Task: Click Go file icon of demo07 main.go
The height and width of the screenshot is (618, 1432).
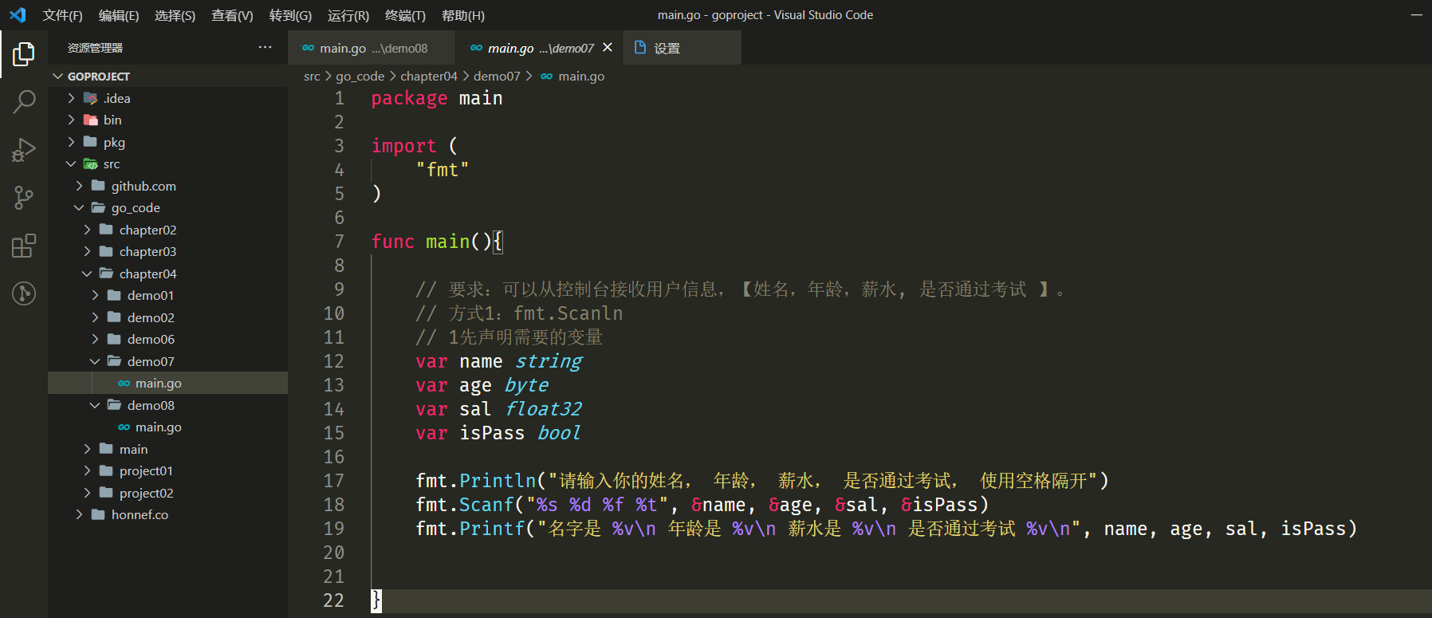Action: [x=124, y=384]
